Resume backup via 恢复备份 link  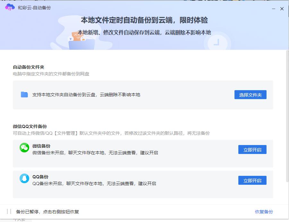(x=264, y=212)
